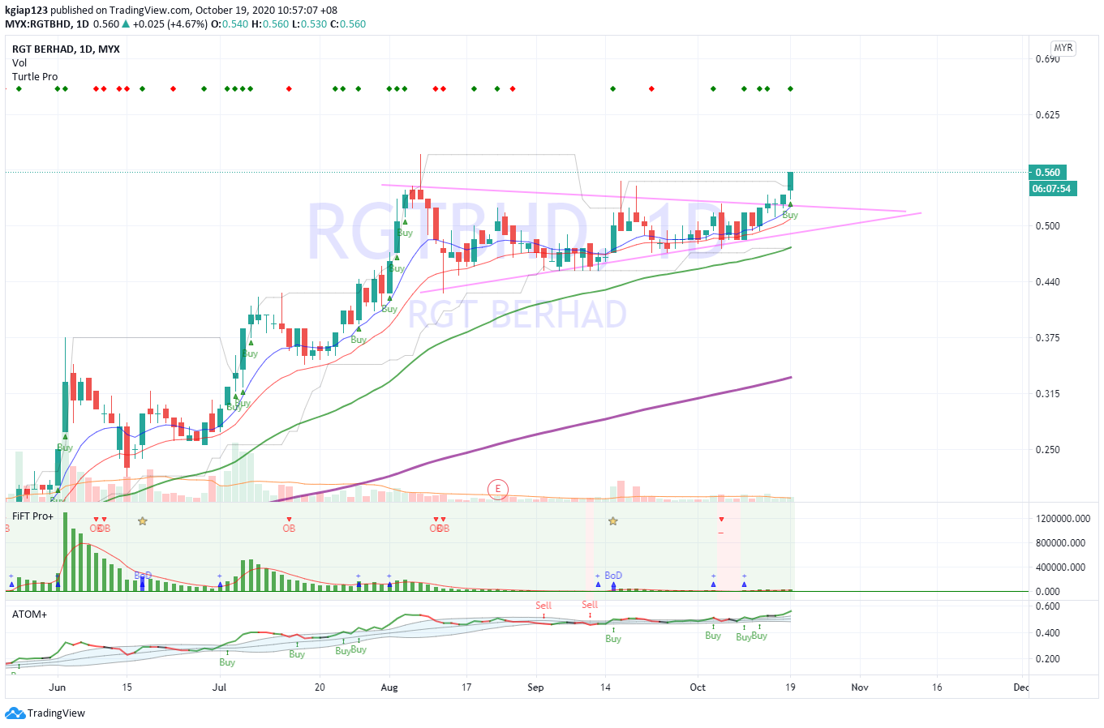
Task: Select the FIFT Pro+ pane label
Action: pos(32,516)
